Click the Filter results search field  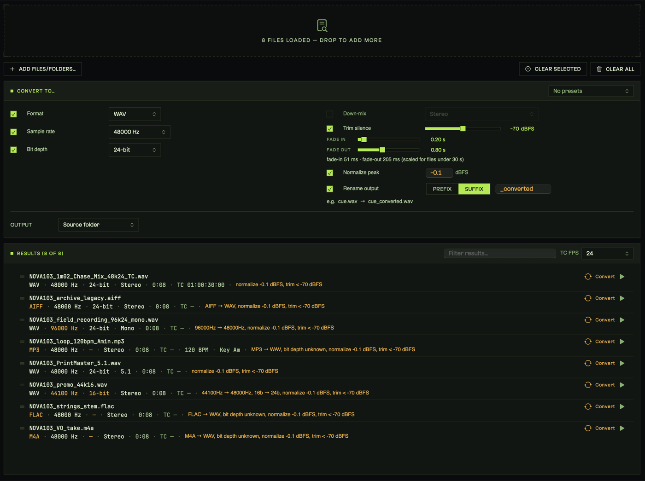[500, 254]
